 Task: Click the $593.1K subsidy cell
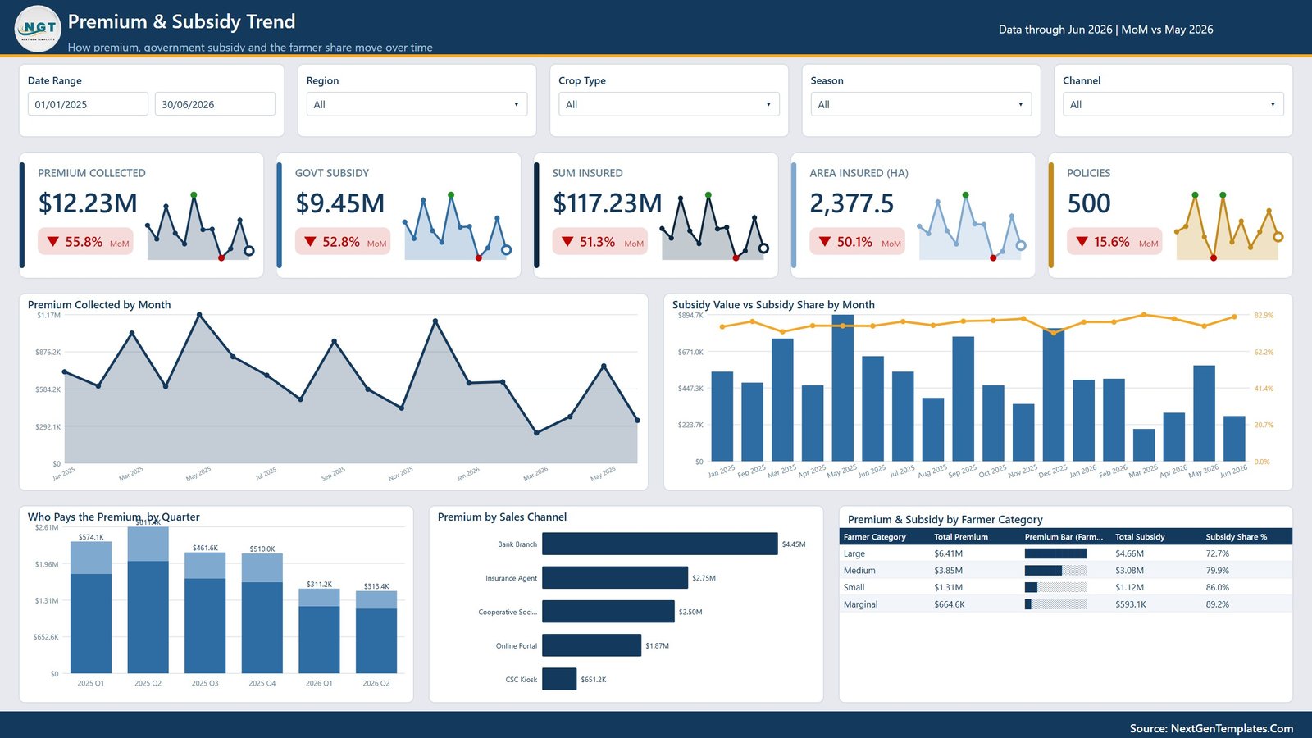[1131, 604]
